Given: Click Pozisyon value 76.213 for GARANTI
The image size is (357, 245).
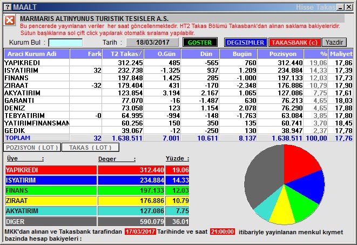Looking at the screenshot, I should tap(292, 100).
